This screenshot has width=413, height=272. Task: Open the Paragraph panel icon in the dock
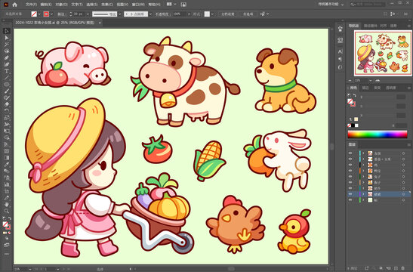(340, 59)
